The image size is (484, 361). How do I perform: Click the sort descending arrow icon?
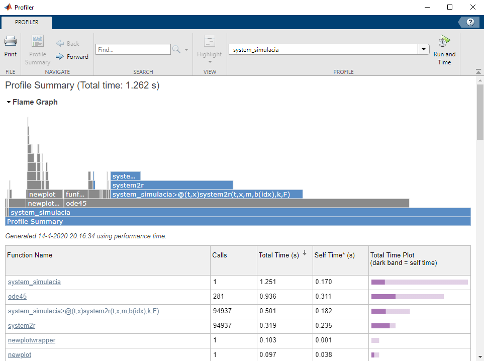click(x=305, y=253)
